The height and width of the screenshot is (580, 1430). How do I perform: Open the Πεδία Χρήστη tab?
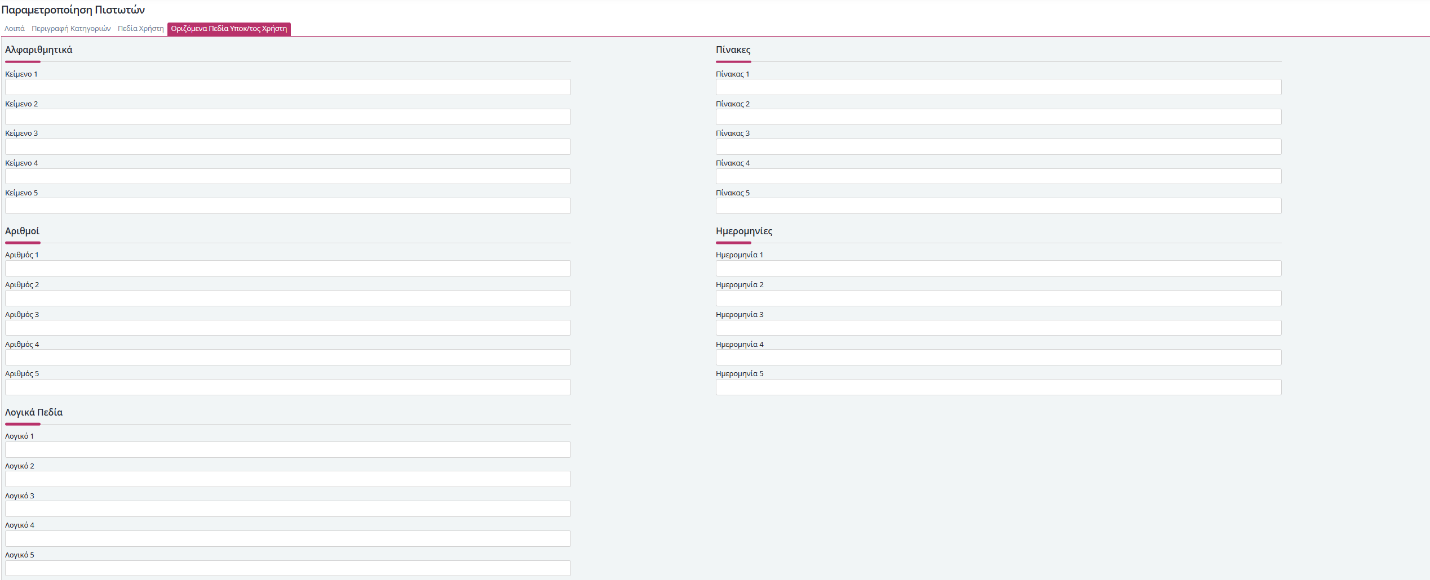(141, 29)
